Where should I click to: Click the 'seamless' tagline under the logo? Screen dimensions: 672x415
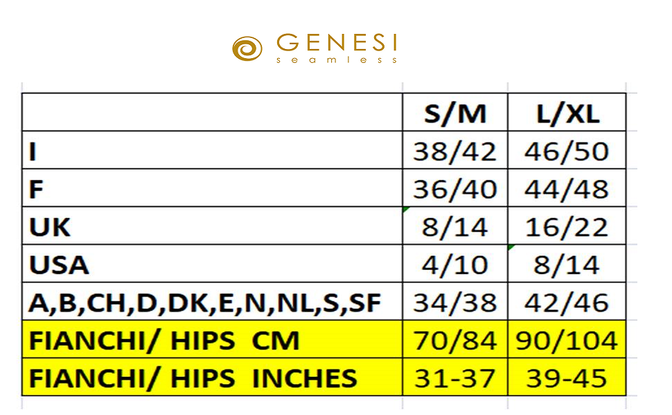[x=337, y=60]
